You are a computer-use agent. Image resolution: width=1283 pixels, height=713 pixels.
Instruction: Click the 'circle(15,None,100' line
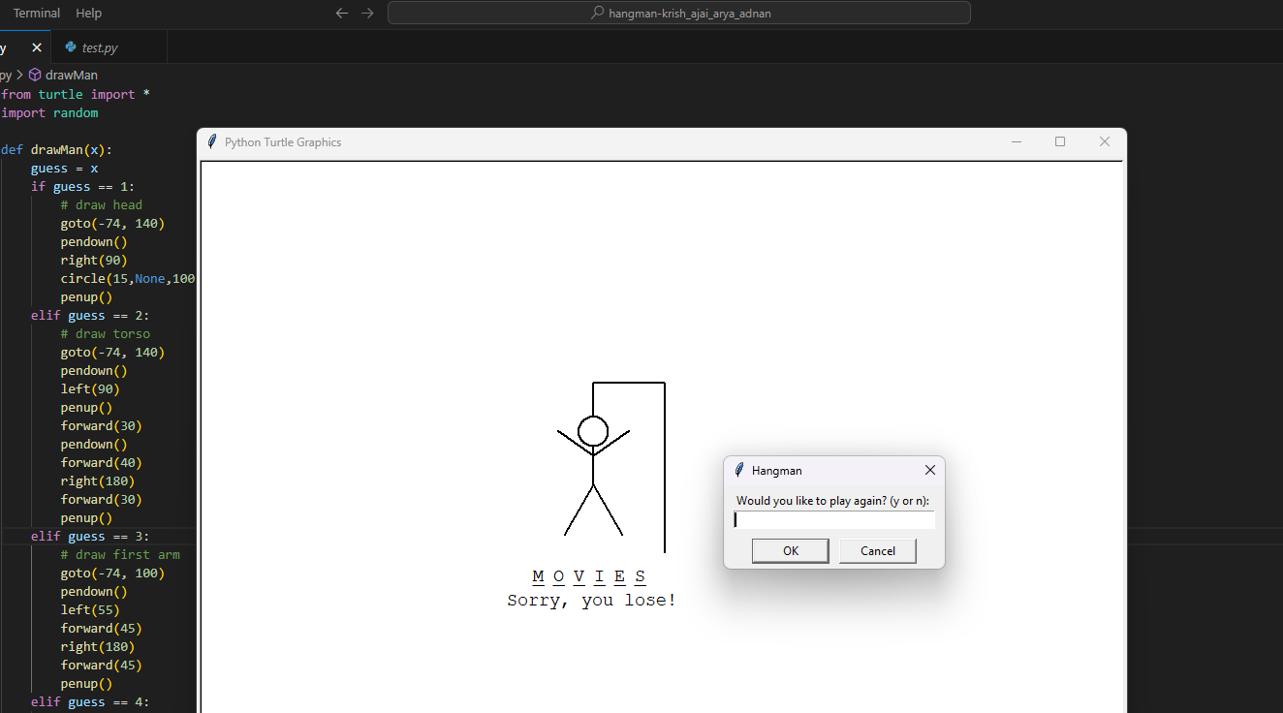pos(127,278)
